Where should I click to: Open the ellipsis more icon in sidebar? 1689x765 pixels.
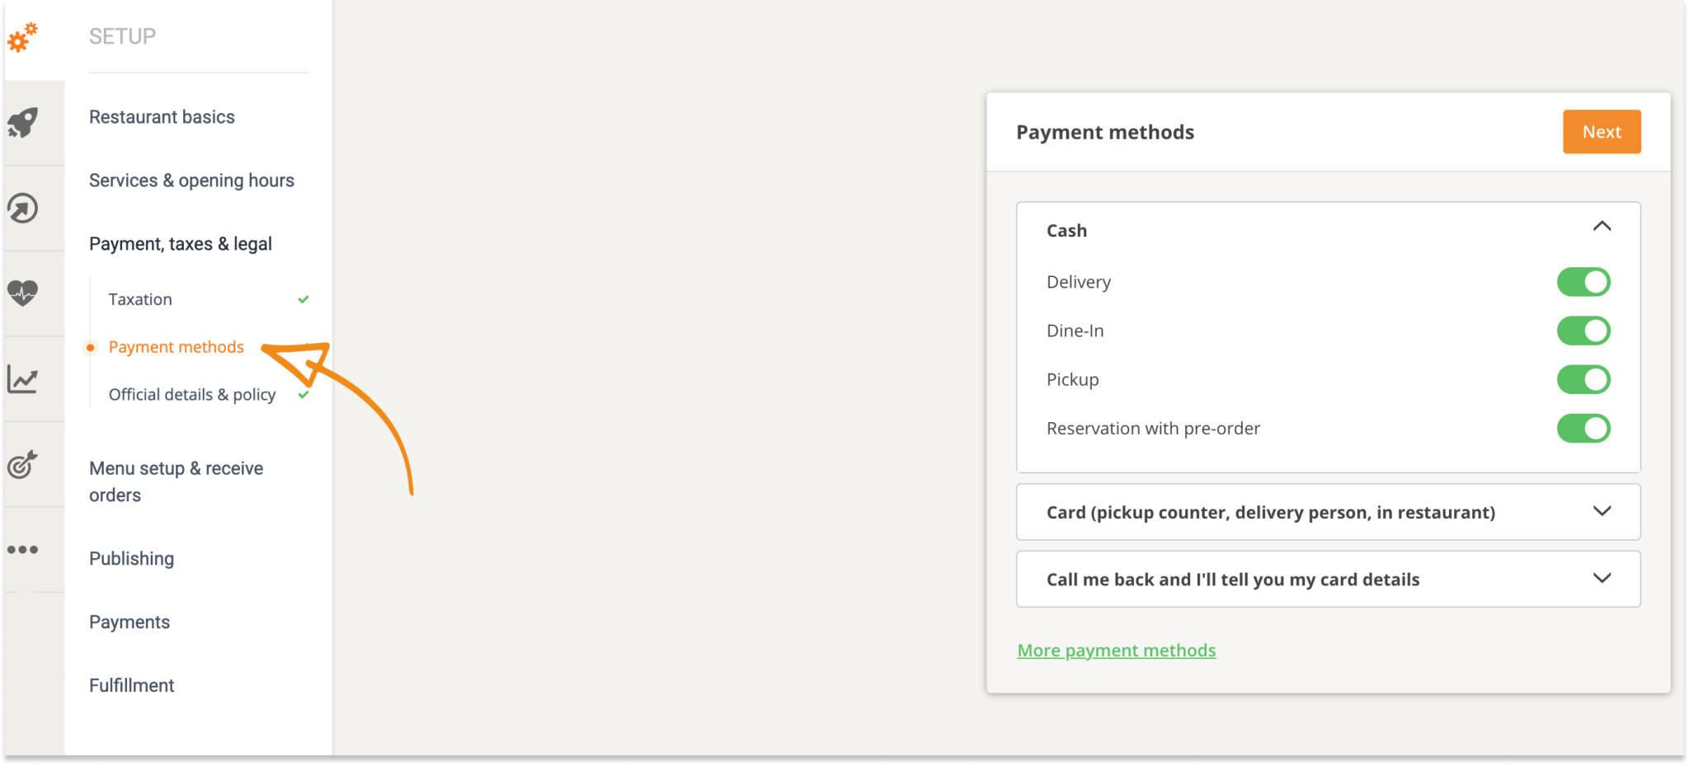pos(25,550)
